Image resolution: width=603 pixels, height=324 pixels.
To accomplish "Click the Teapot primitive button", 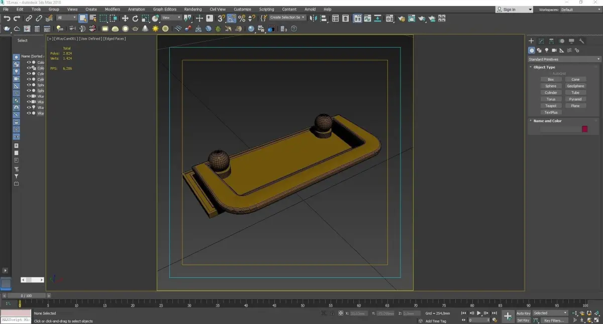I will click(551, 106).
